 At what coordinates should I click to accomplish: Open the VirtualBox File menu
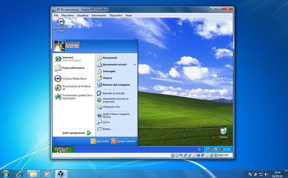click(x=56, y=16)
